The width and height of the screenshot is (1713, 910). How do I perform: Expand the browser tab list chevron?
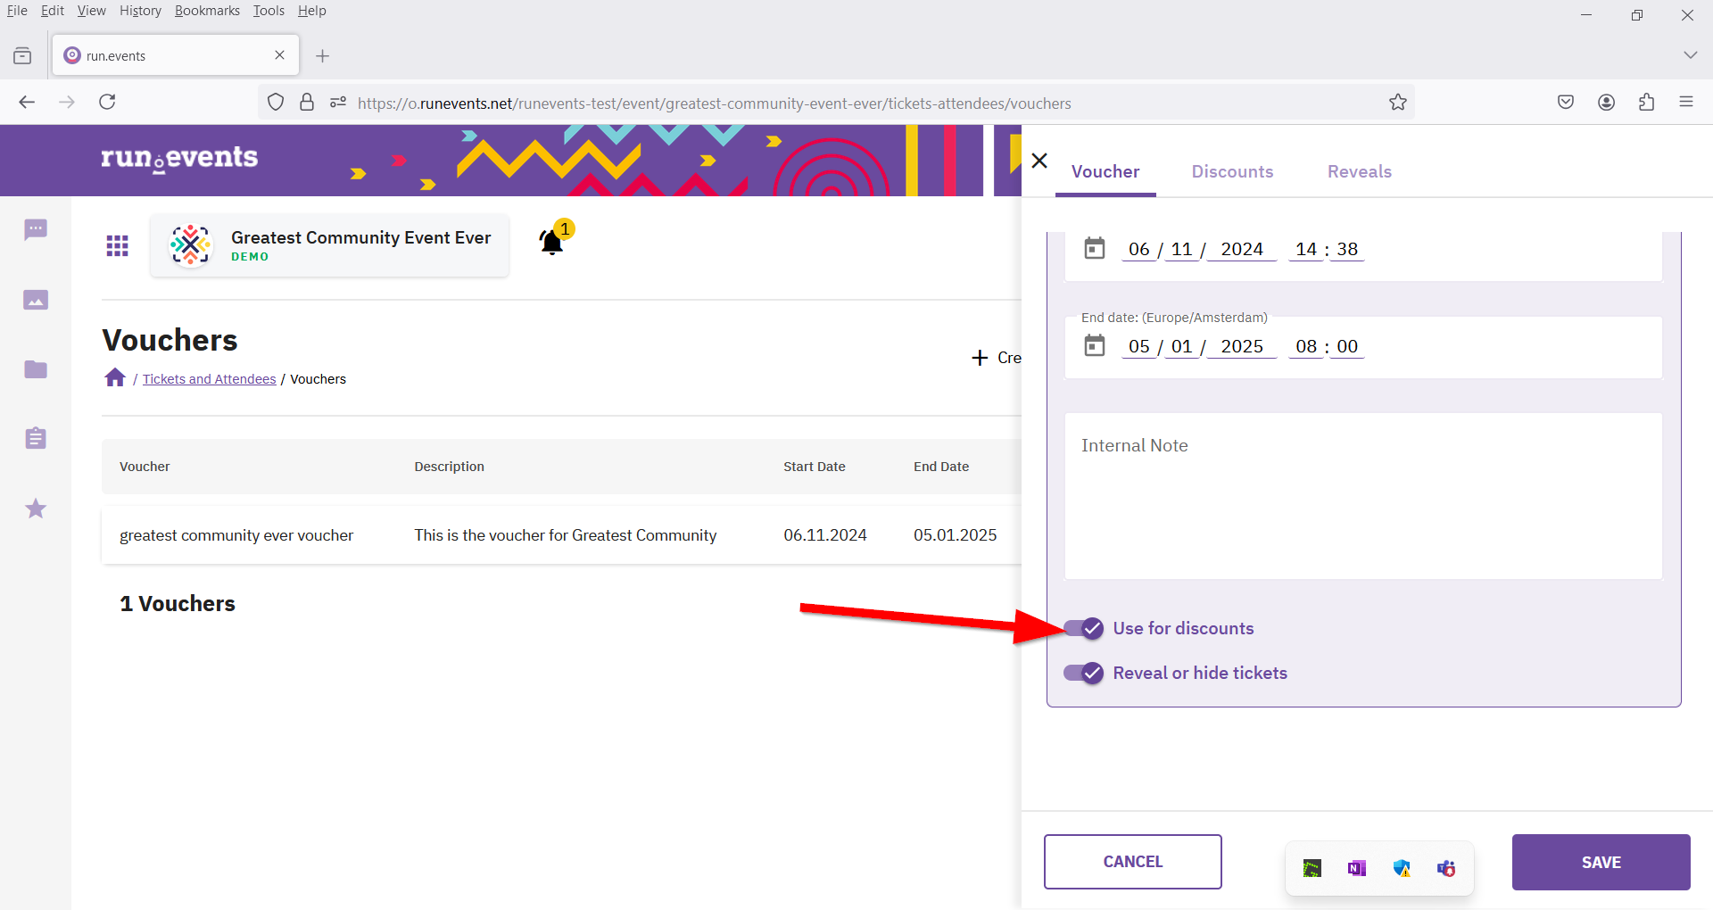pyautogui.click(x=1690, y=55)
